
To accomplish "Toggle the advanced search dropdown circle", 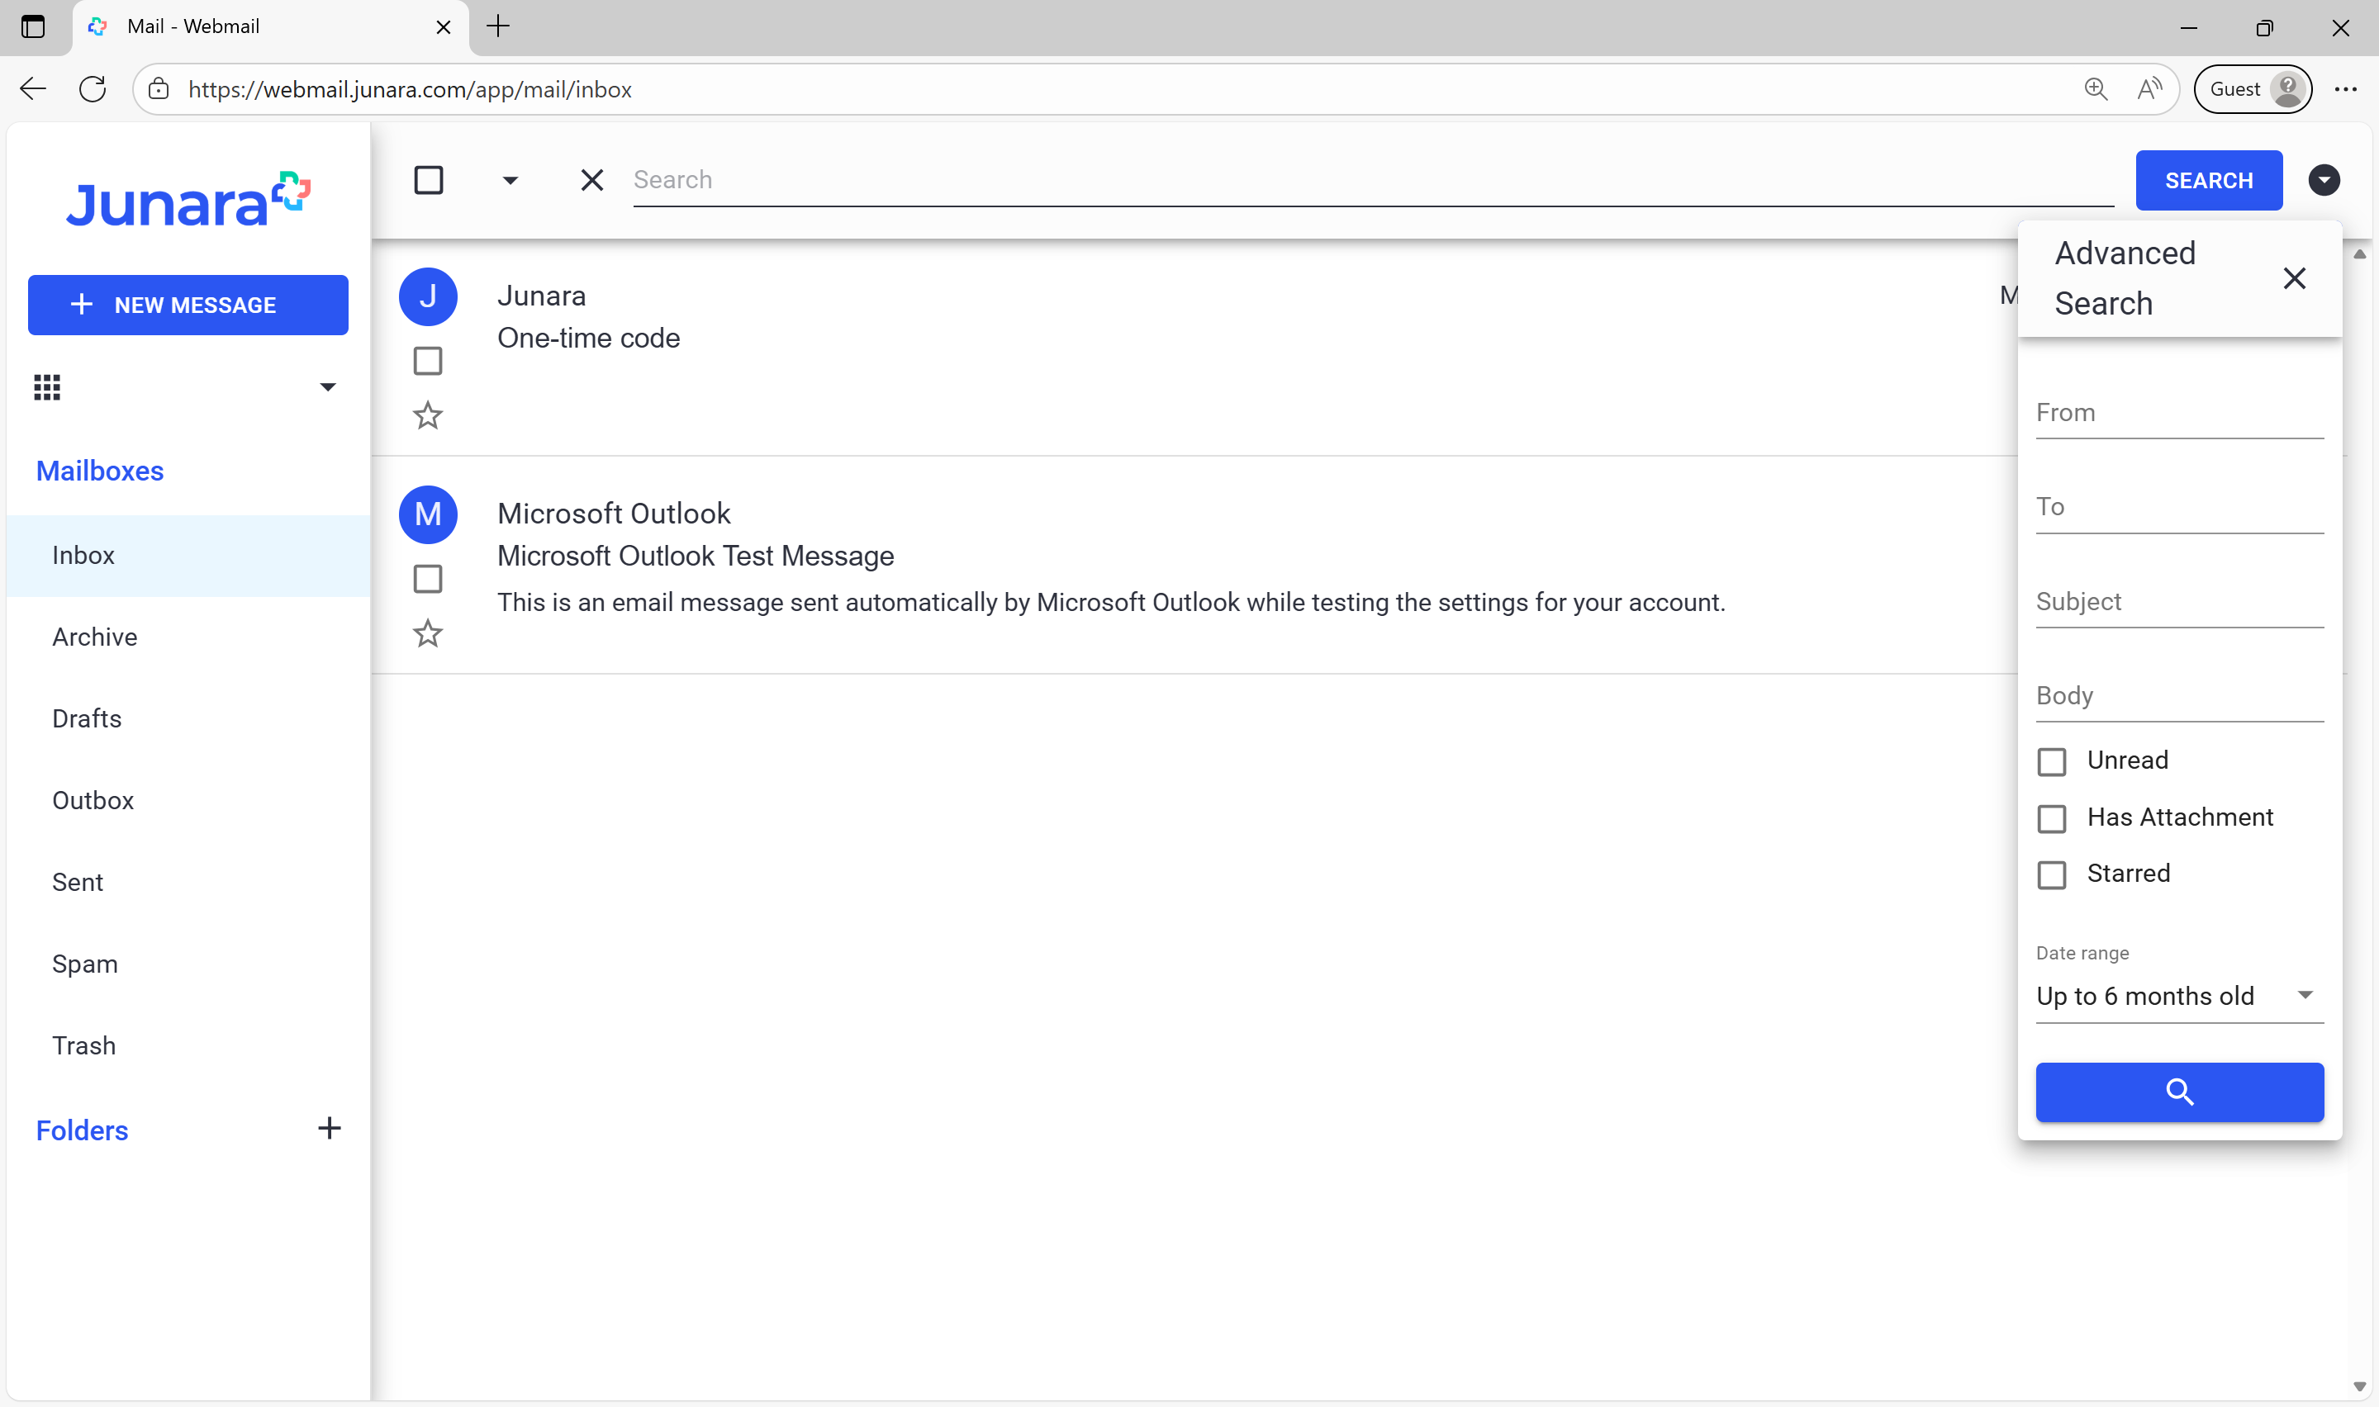I will (x=2324, y=180).
